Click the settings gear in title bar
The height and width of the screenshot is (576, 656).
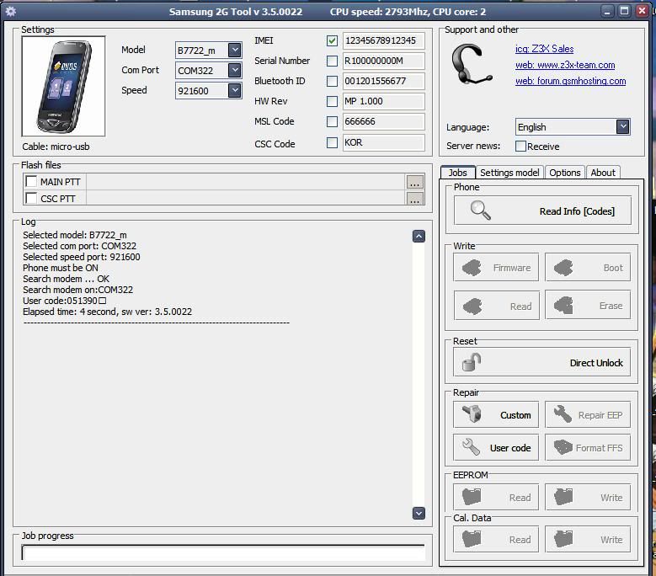(x=11, y=12)
